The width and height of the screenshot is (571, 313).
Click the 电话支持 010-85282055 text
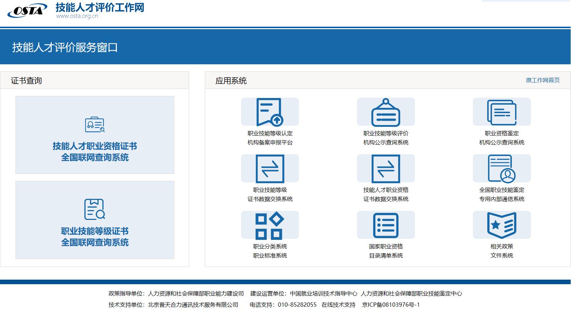pos(283,305)
